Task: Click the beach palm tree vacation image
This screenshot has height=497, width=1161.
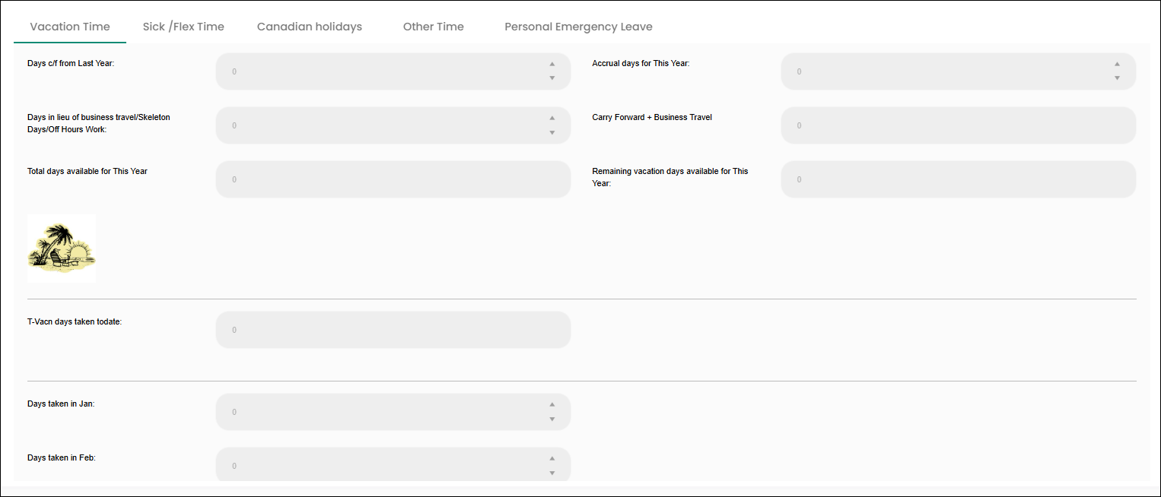Action: pos(62,248)
